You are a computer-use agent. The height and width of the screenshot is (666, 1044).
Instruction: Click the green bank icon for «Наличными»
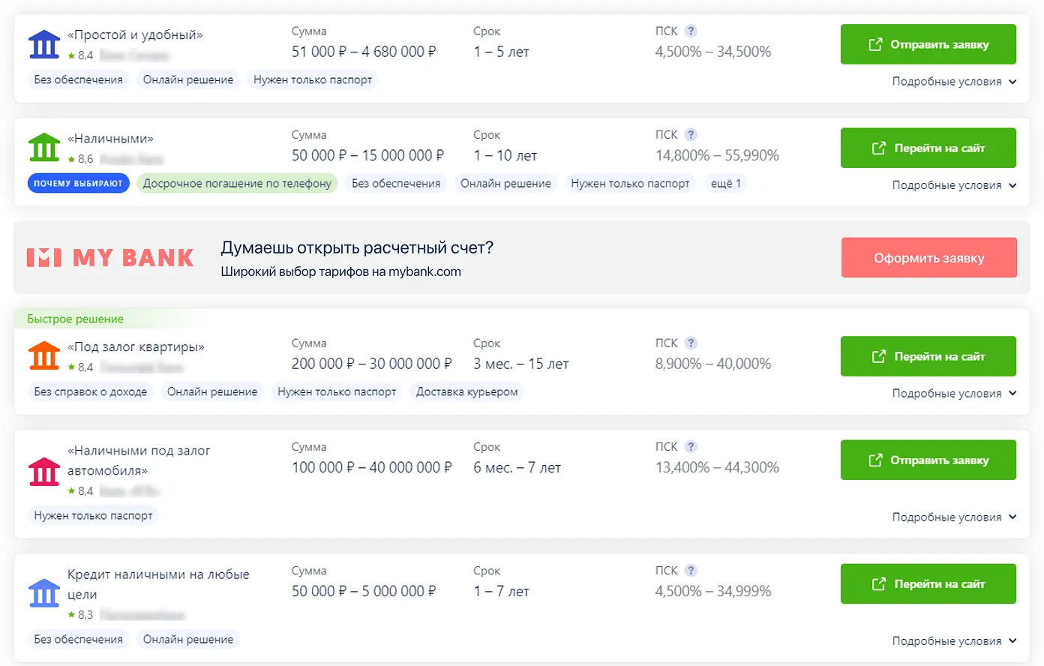click(x=43, y=148)
